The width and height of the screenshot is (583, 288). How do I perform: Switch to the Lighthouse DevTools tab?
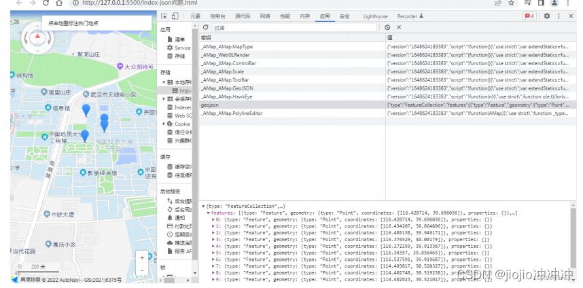click(375, 16)
